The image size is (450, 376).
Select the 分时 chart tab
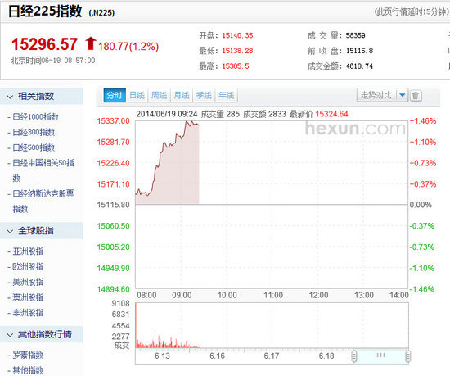pyautogui.click(x=115, y=95)
